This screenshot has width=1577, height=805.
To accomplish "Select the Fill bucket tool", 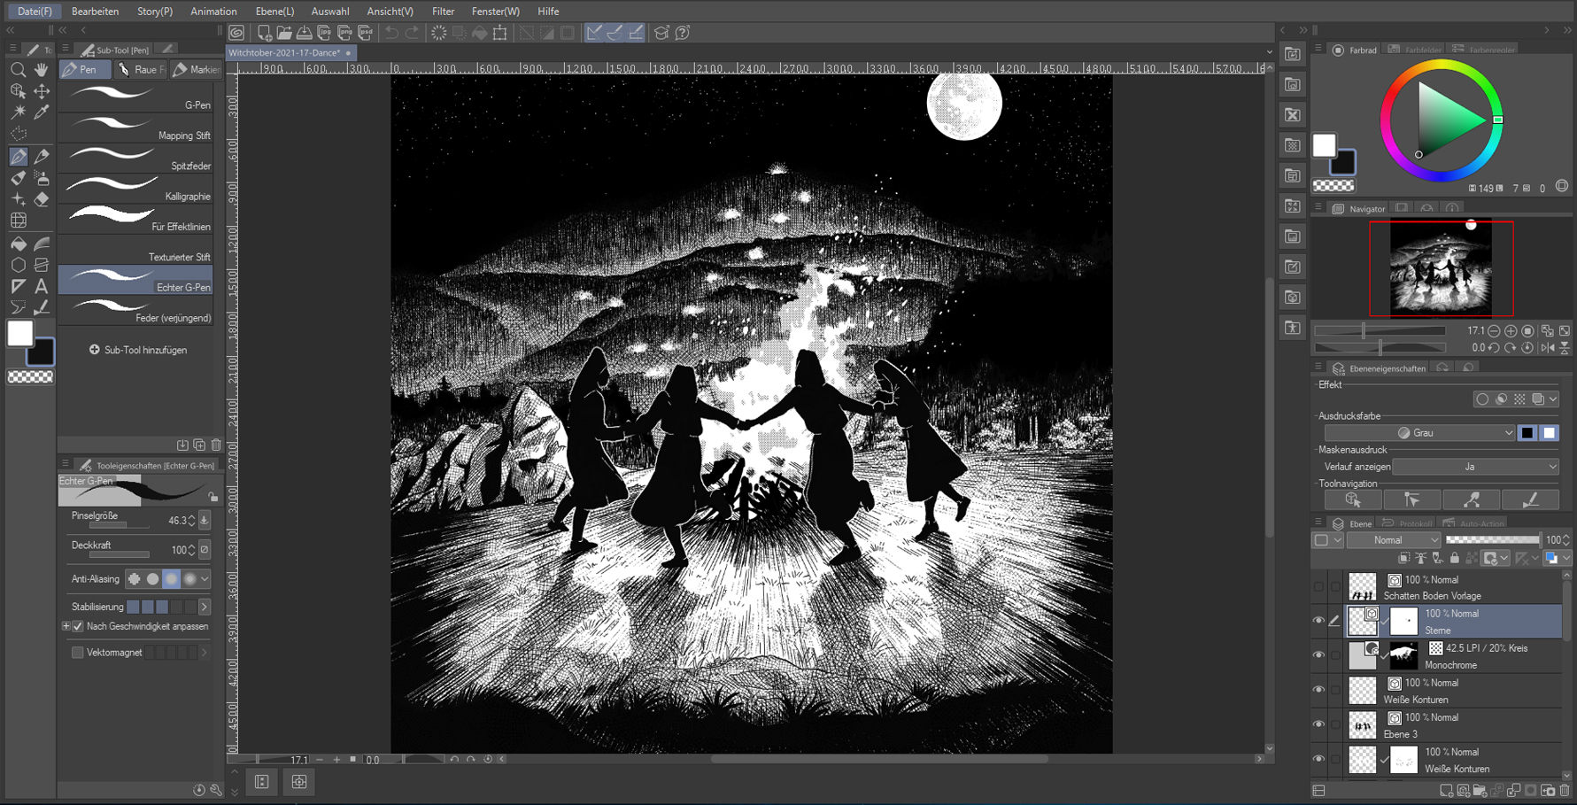I will [x=18, y=244].
